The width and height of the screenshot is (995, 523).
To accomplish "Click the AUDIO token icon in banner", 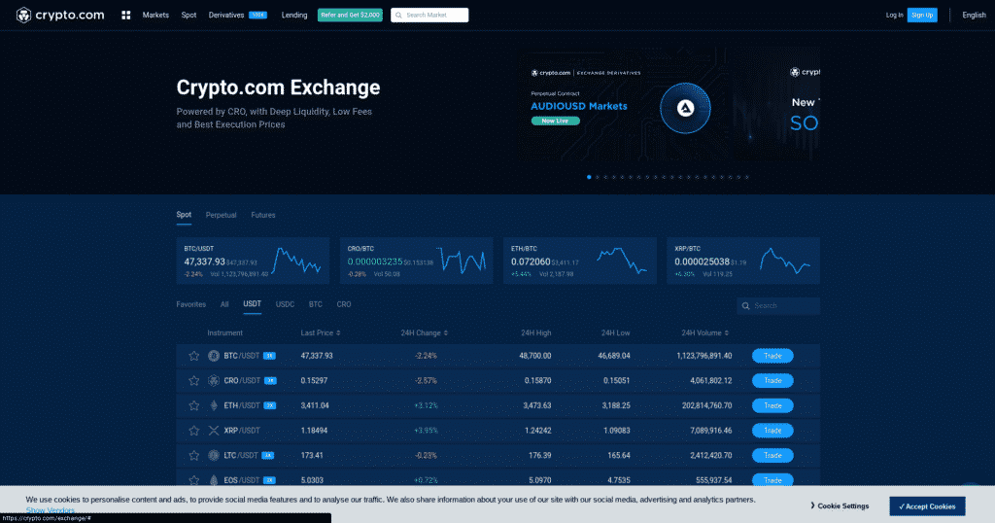I will 685,109.
